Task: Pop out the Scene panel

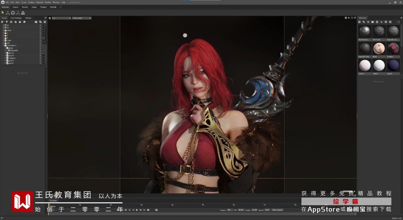Action: [45, 18]
